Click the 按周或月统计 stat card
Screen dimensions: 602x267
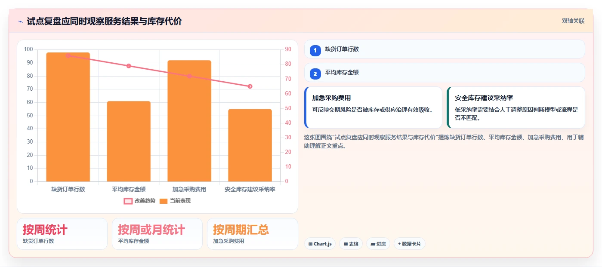tap(157, 234)
